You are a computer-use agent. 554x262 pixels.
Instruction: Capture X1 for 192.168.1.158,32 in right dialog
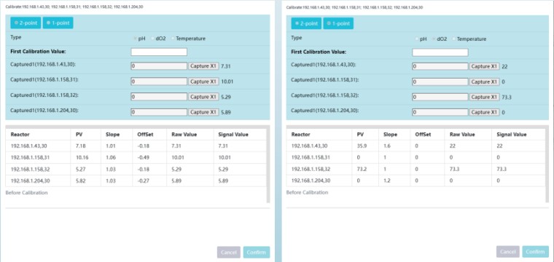pos(485,97)
